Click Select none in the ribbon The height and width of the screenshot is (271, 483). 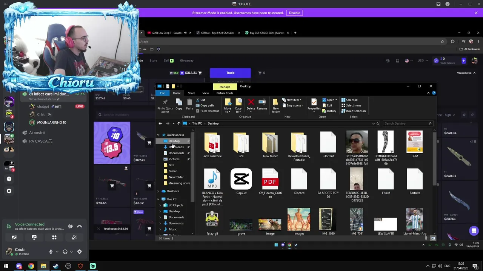(x=351, y=105)
